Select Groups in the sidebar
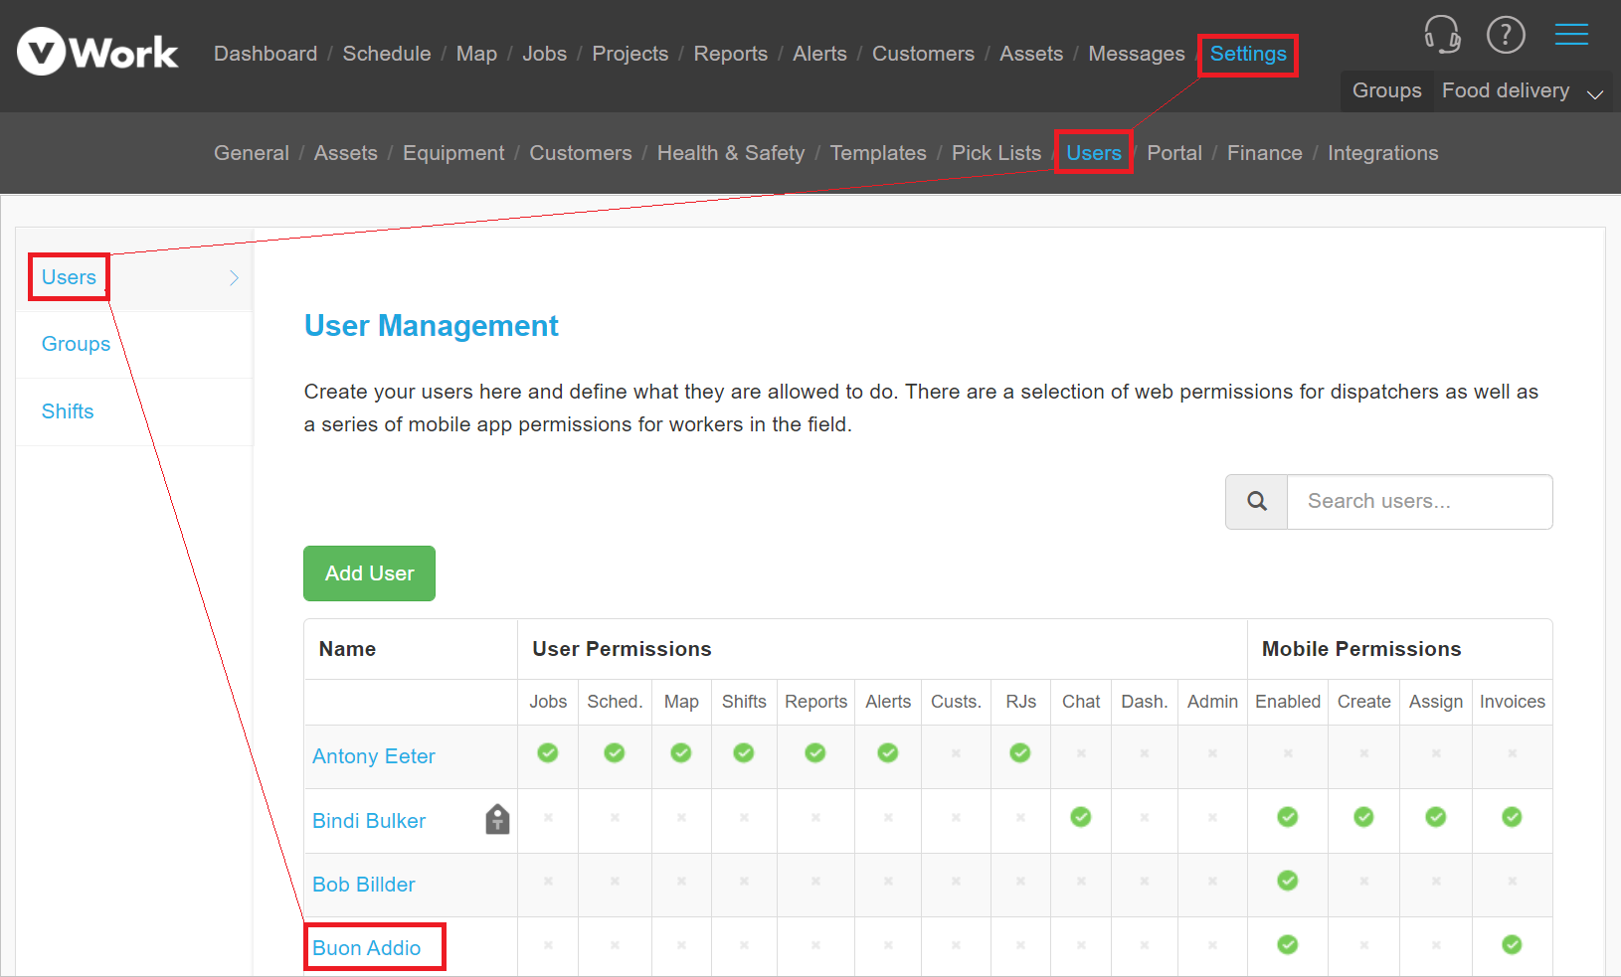The height and width of the screenshot is (977, 1621). coord(76,344)
